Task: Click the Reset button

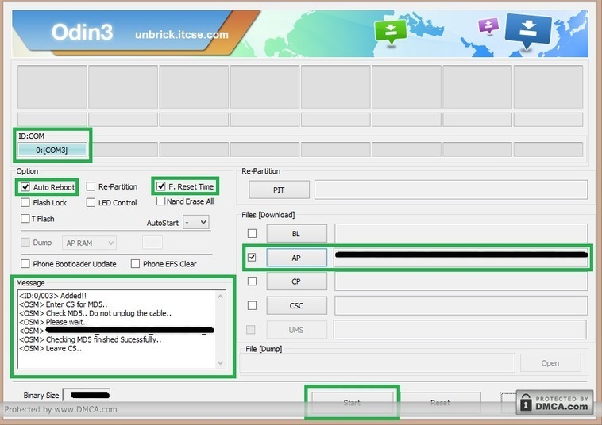Action: coord(440,402)
